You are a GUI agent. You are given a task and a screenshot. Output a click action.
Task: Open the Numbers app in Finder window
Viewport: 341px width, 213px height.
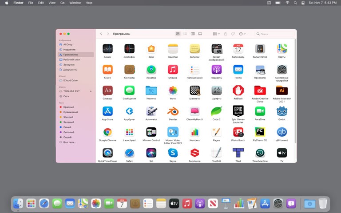click(194, 132)
